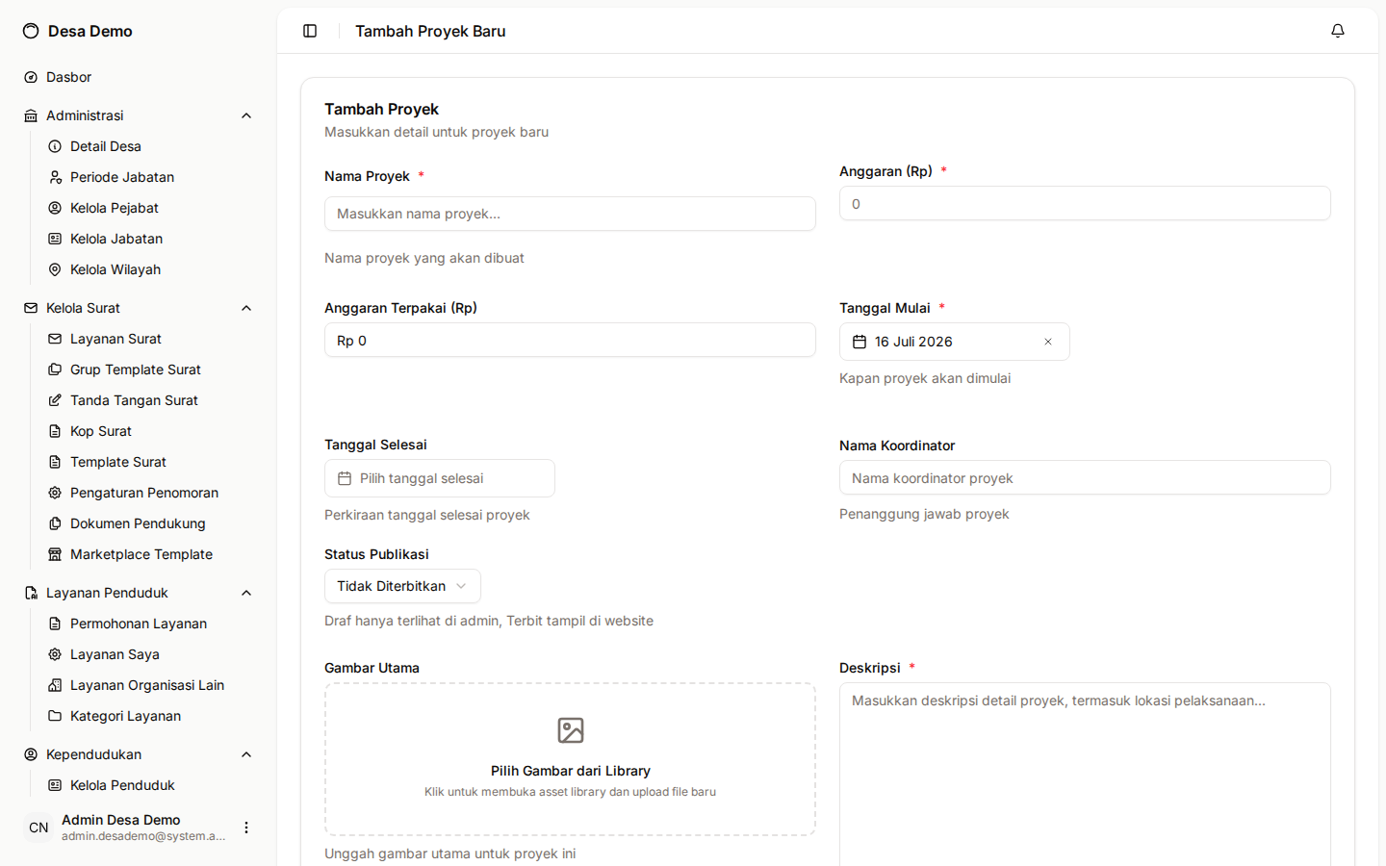Open the Status Publikasi dropdown
Image resolution: width=1386 pixels, height=866 pixels.
point(402,586)
